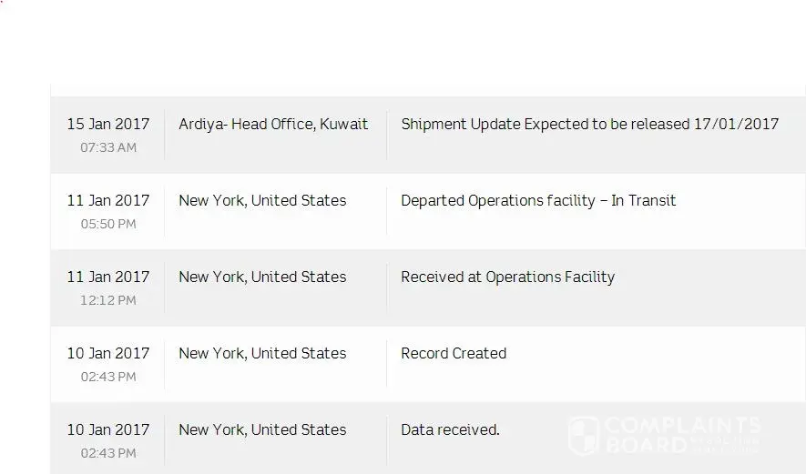Click New York location in the Departed row

(262, 200)
